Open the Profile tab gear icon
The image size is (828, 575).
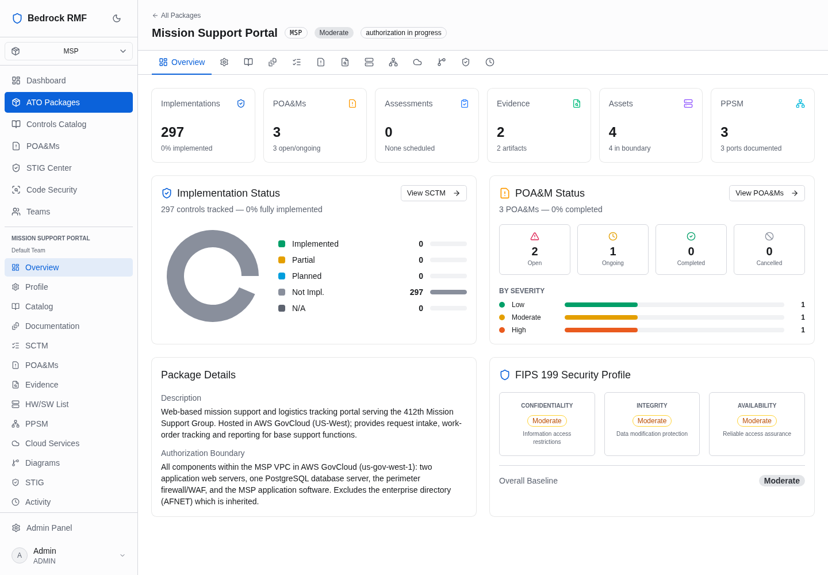(224, 62)
